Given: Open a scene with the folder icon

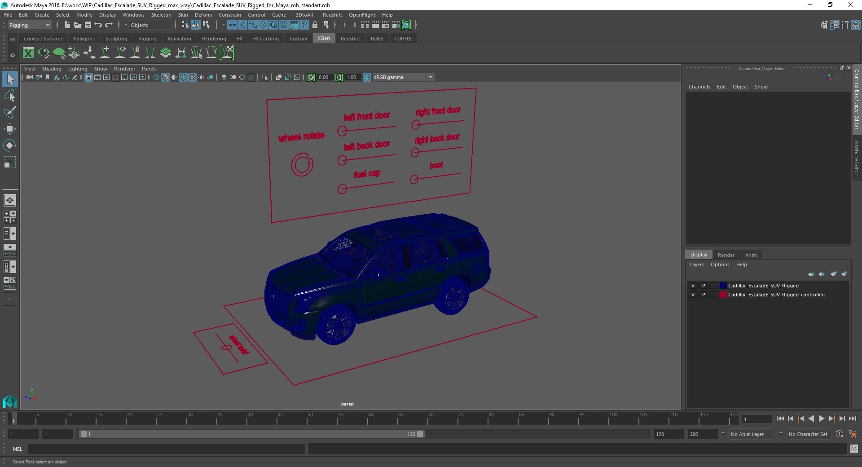Looking at the screenshot, I should (x=77, y=25).
